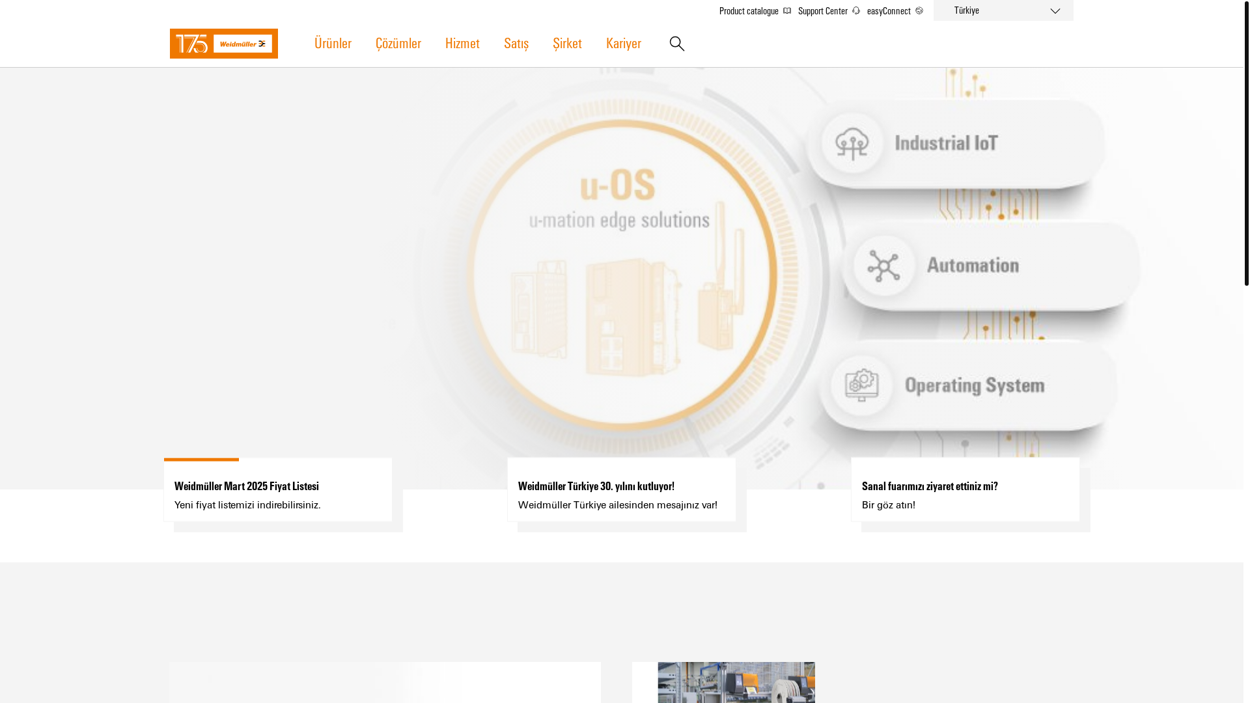This screenshot has height=703, width=1250.
Task: Click 'Bir göz atın!' text
Action: (889, 505)
